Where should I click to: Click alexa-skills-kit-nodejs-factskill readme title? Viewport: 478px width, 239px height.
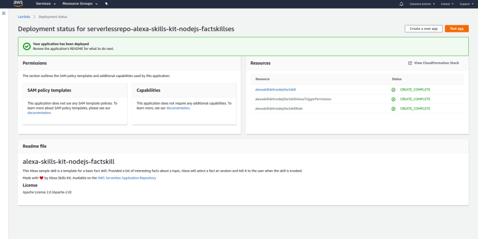68,162
